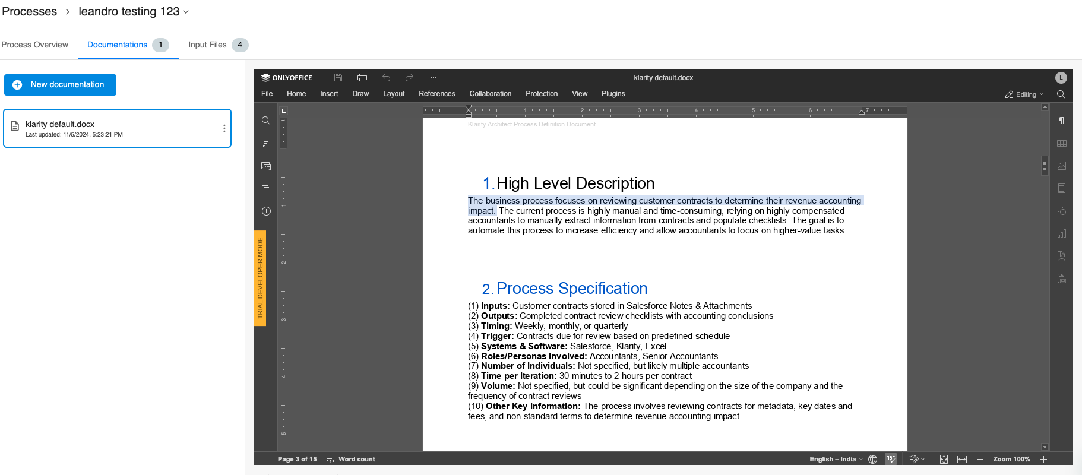Print the document using the printer icon
1082x475 pixels.
pos(362,78)
